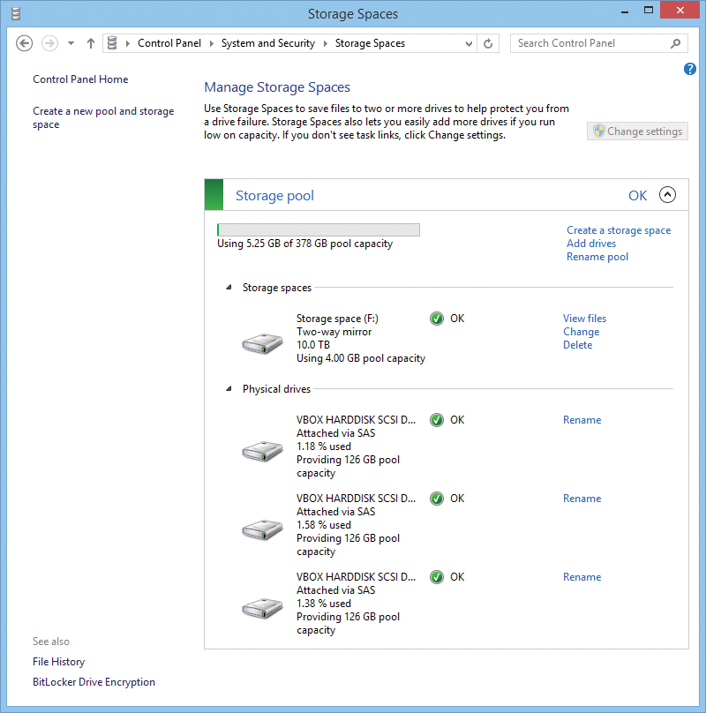Screen dimensions: 706x713
Task: Refresh the Storage Spaces page
Action: 489,43
